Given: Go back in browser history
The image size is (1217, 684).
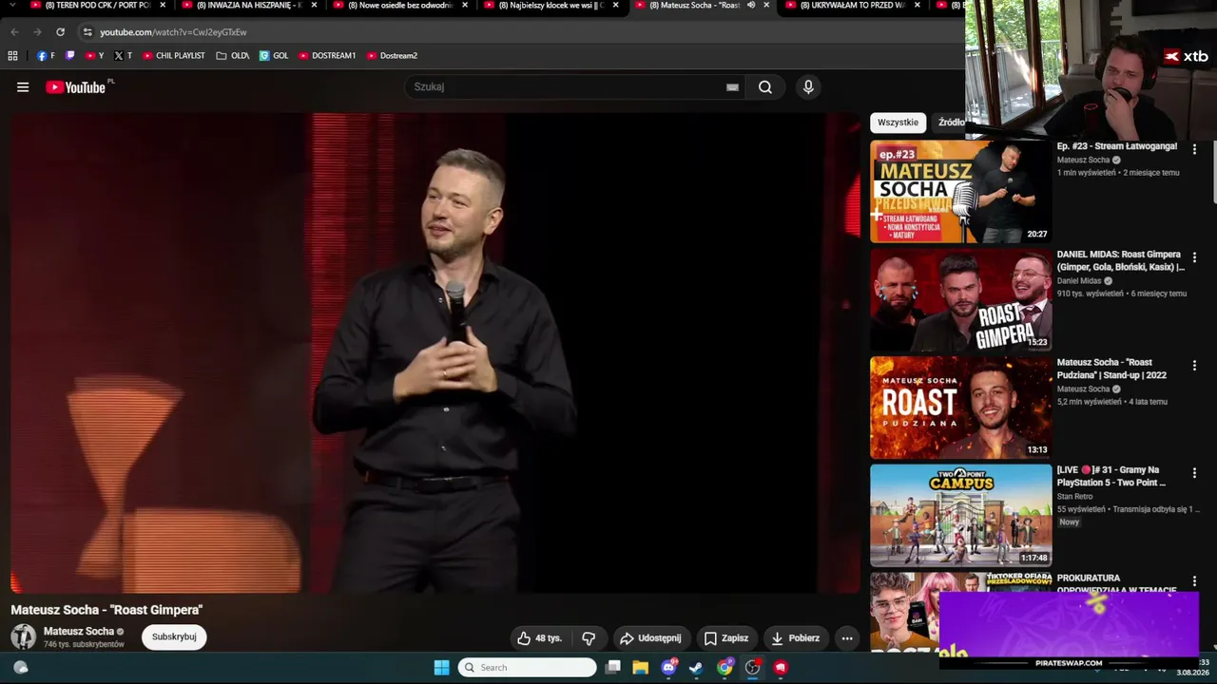Looking at the screenshot, I should [14, 32].
